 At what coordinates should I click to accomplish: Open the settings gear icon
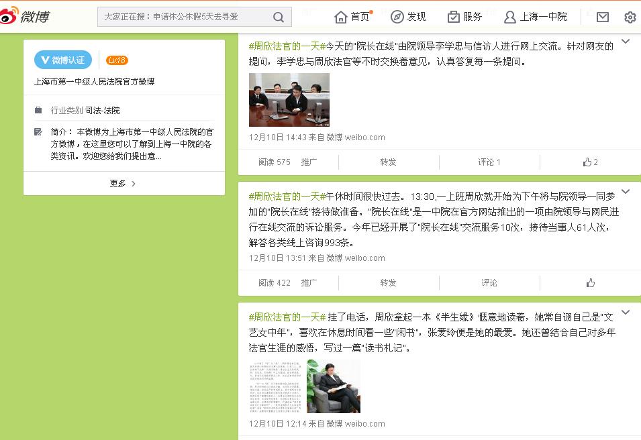coord(630,17)
